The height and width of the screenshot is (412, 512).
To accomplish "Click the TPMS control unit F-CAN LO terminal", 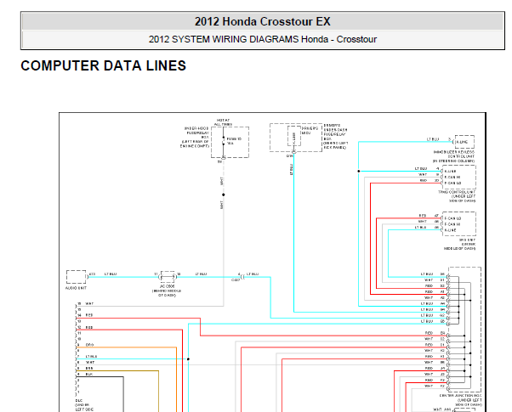I will [452, 183].
